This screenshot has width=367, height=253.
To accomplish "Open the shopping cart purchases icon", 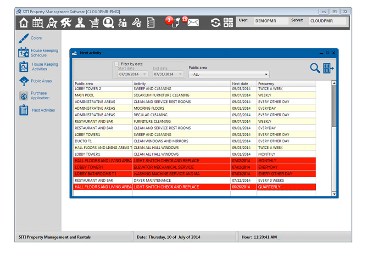I will (x=94, y=22).
